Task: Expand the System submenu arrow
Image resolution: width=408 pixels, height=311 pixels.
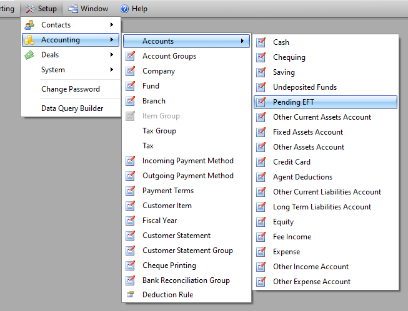Action: [x=112, y=70]
